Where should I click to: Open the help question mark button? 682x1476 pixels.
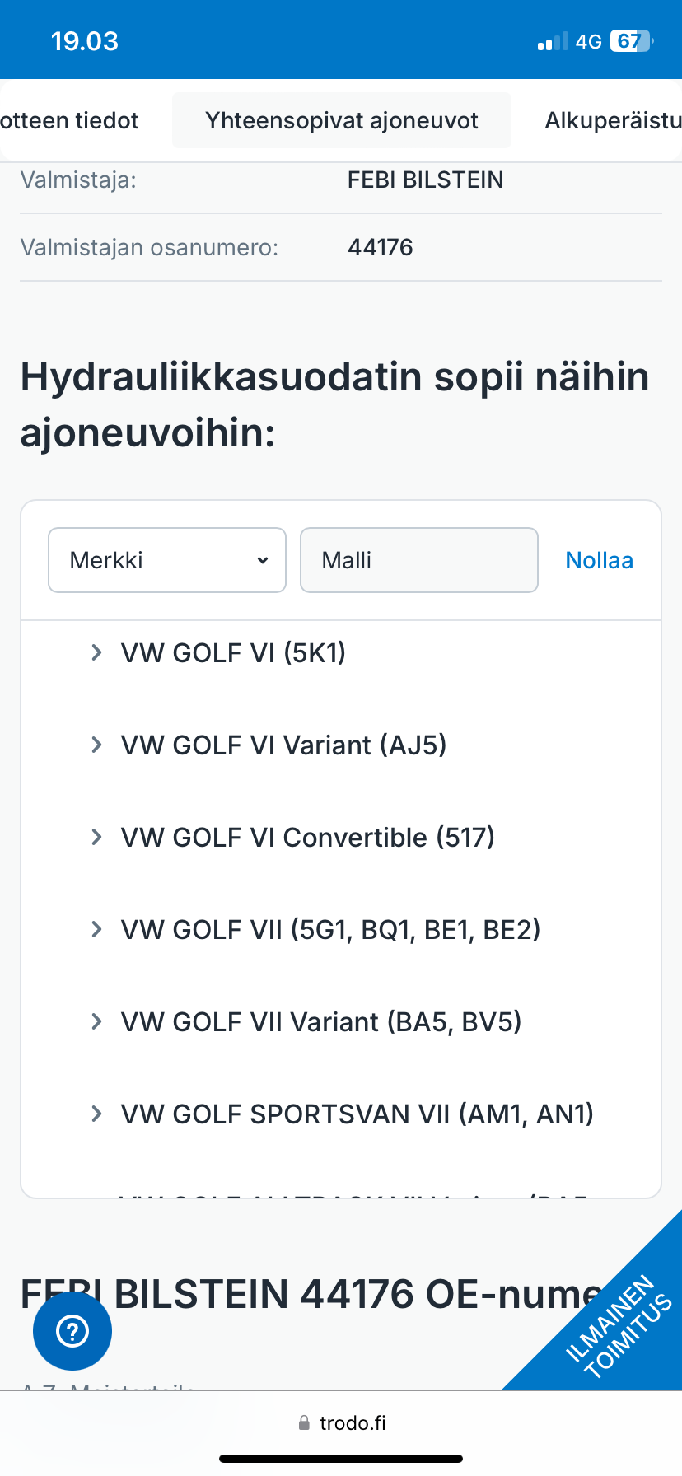pos(72,1330)
